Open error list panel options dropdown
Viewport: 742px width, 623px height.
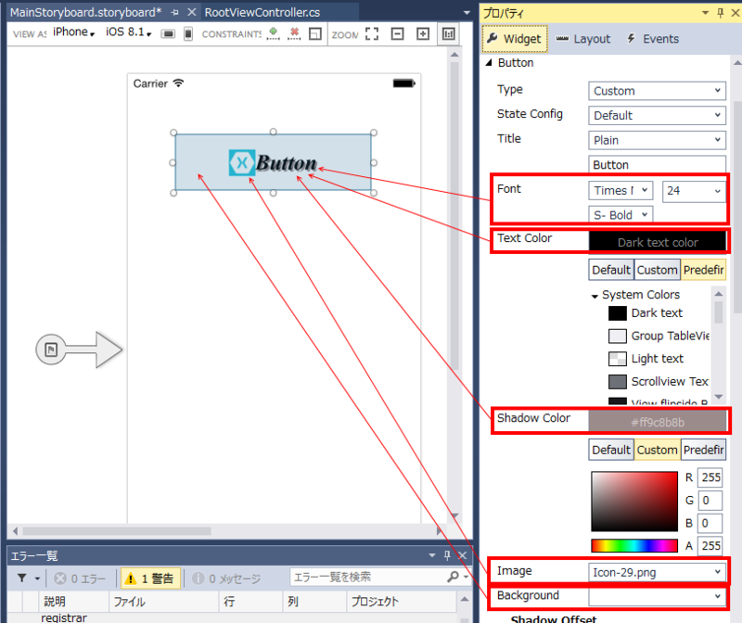pos(431,555)
